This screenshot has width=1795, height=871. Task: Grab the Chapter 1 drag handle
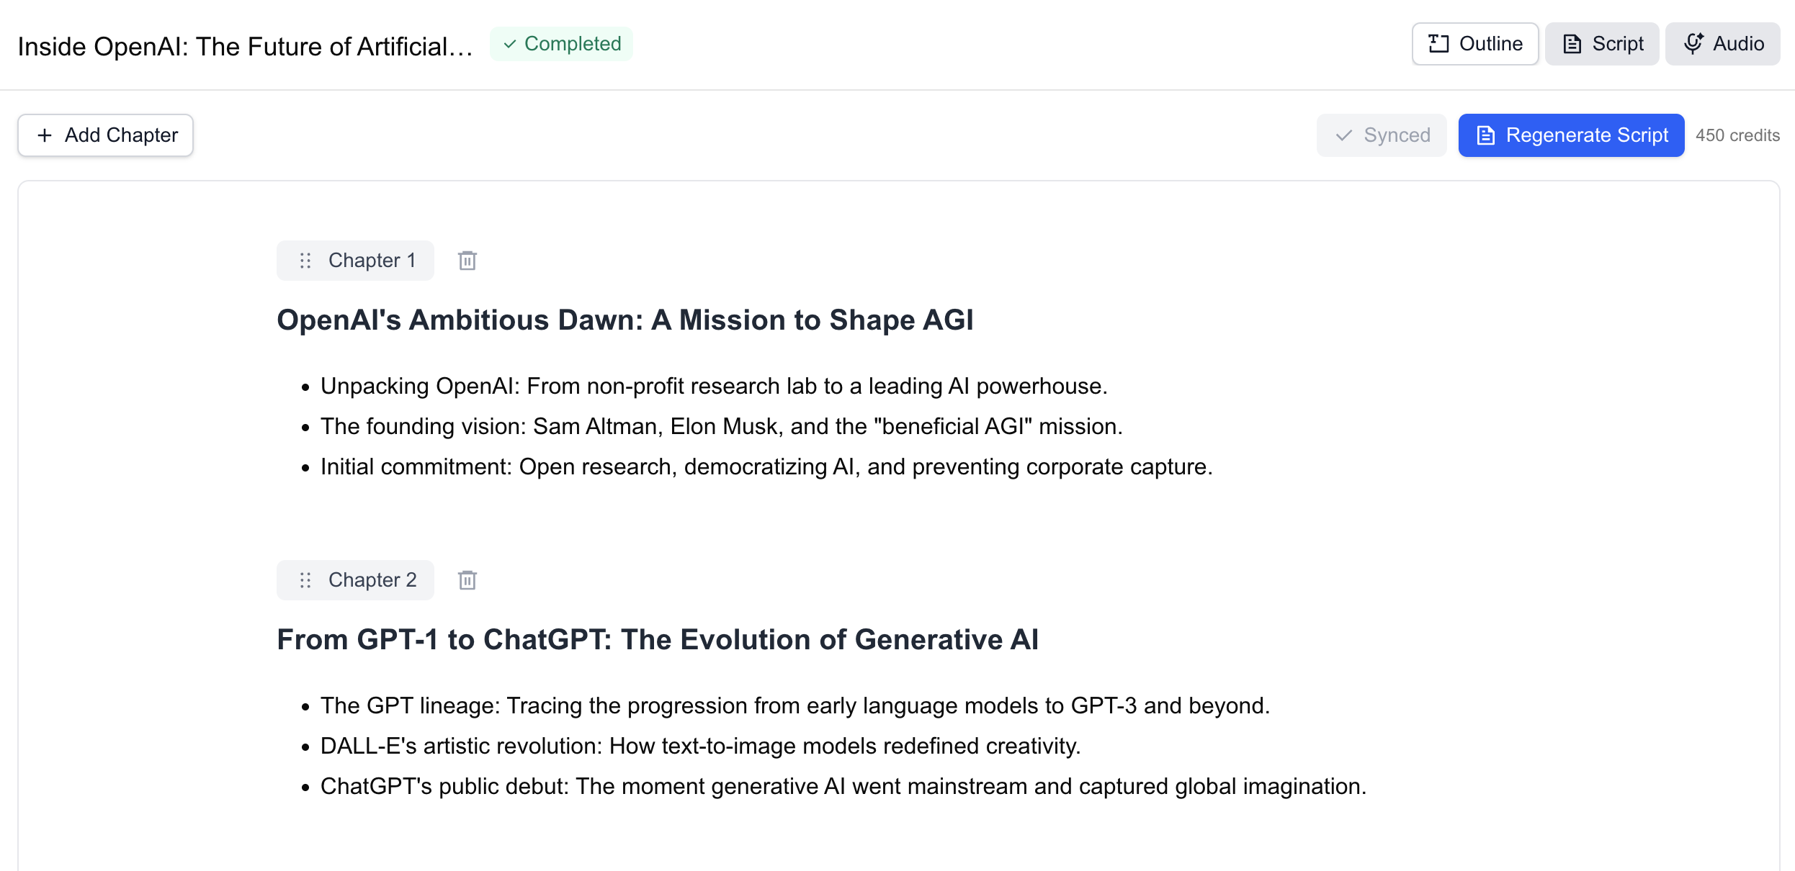305,261
